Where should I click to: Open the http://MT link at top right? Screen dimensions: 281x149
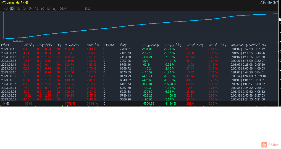pos(272,2)
